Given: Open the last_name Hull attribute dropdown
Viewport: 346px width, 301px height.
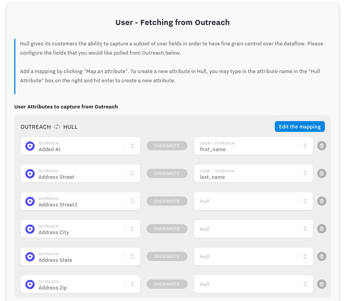Looking at the screenshot, I should (x=253, y=173).
